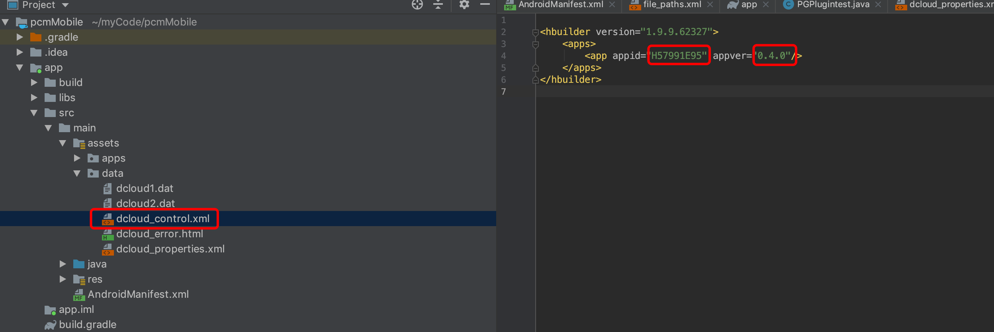
Task: Click the locate/scroll-from-source crosshair icon
Action: coord(417,4)
